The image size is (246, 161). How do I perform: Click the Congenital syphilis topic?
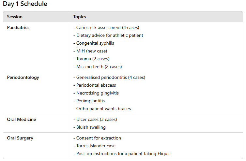pyautogui.click(x=94, y=43)
